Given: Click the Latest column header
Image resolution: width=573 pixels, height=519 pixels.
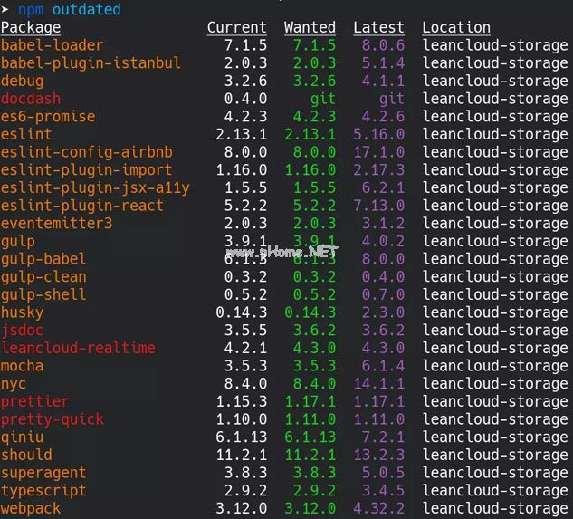Looking at the screenshot, I should click(378, 27).
